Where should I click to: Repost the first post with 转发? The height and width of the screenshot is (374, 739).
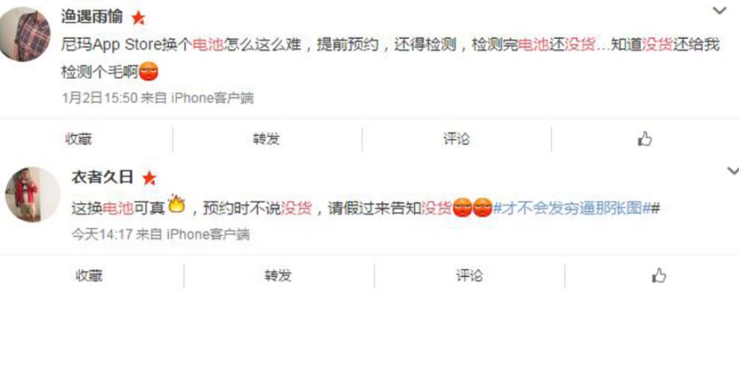[266, 139]
